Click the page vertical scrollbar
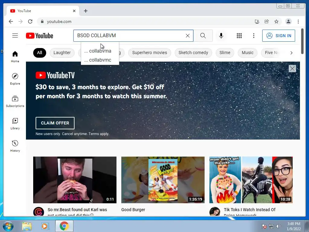 (x=302, y=41)
